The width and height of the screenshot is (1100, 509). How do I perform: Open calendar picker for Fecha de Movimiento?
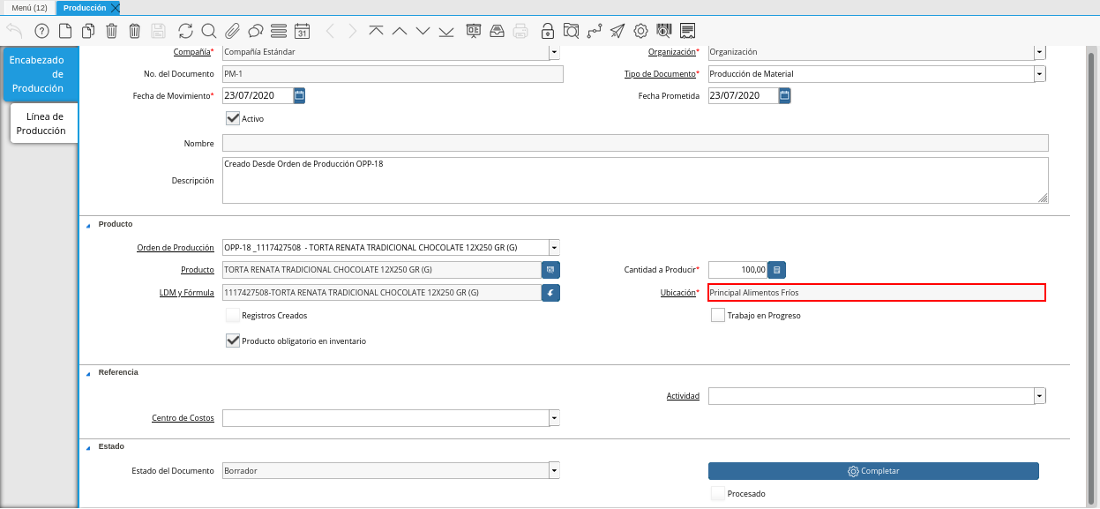click(x=299, y=95)
